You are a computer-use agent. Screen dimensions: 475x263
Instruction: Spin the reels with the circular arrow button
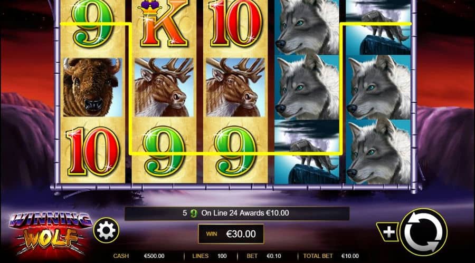(x=423, y=232)
